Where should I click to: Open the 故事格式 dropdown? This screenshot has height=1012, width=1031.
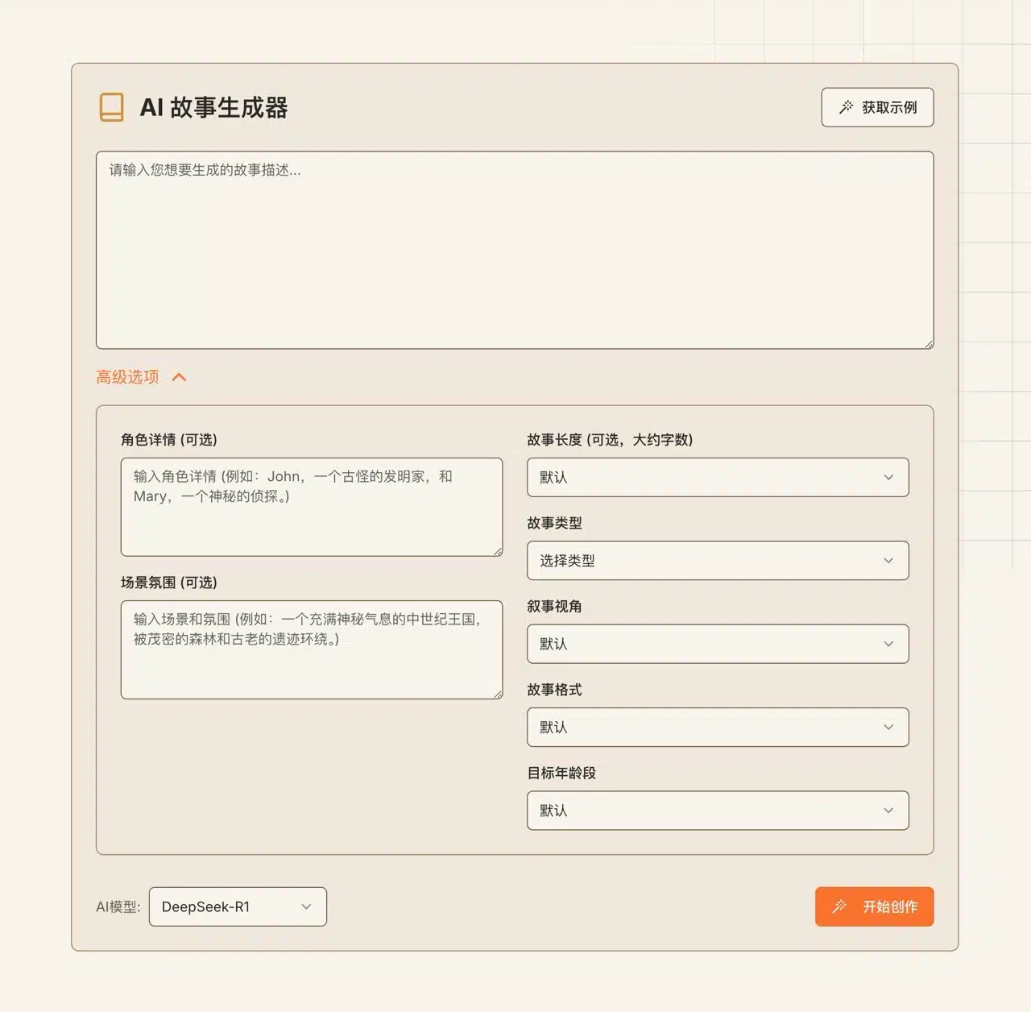(717, 727)
